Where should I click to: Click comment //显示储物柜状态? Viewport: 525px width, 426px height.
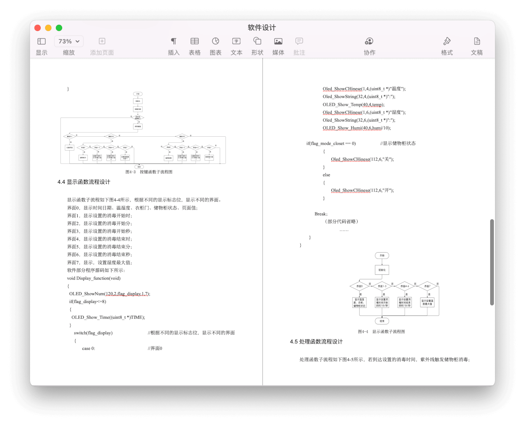pyautogui.click(x=398, y=143)
